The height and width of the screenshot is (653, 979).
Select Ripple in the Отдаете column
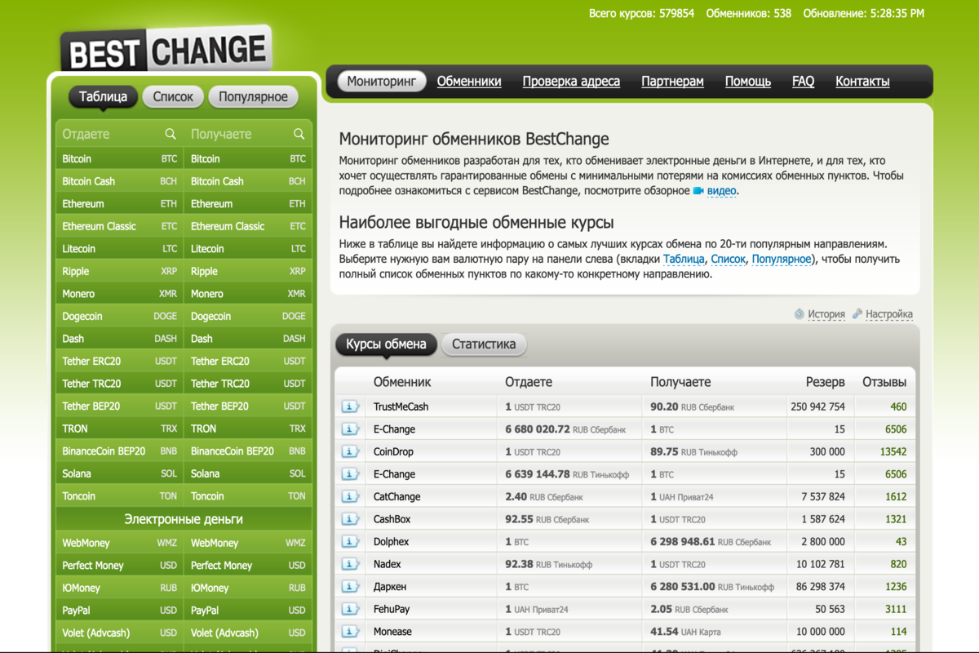click(x=120, y=271)
